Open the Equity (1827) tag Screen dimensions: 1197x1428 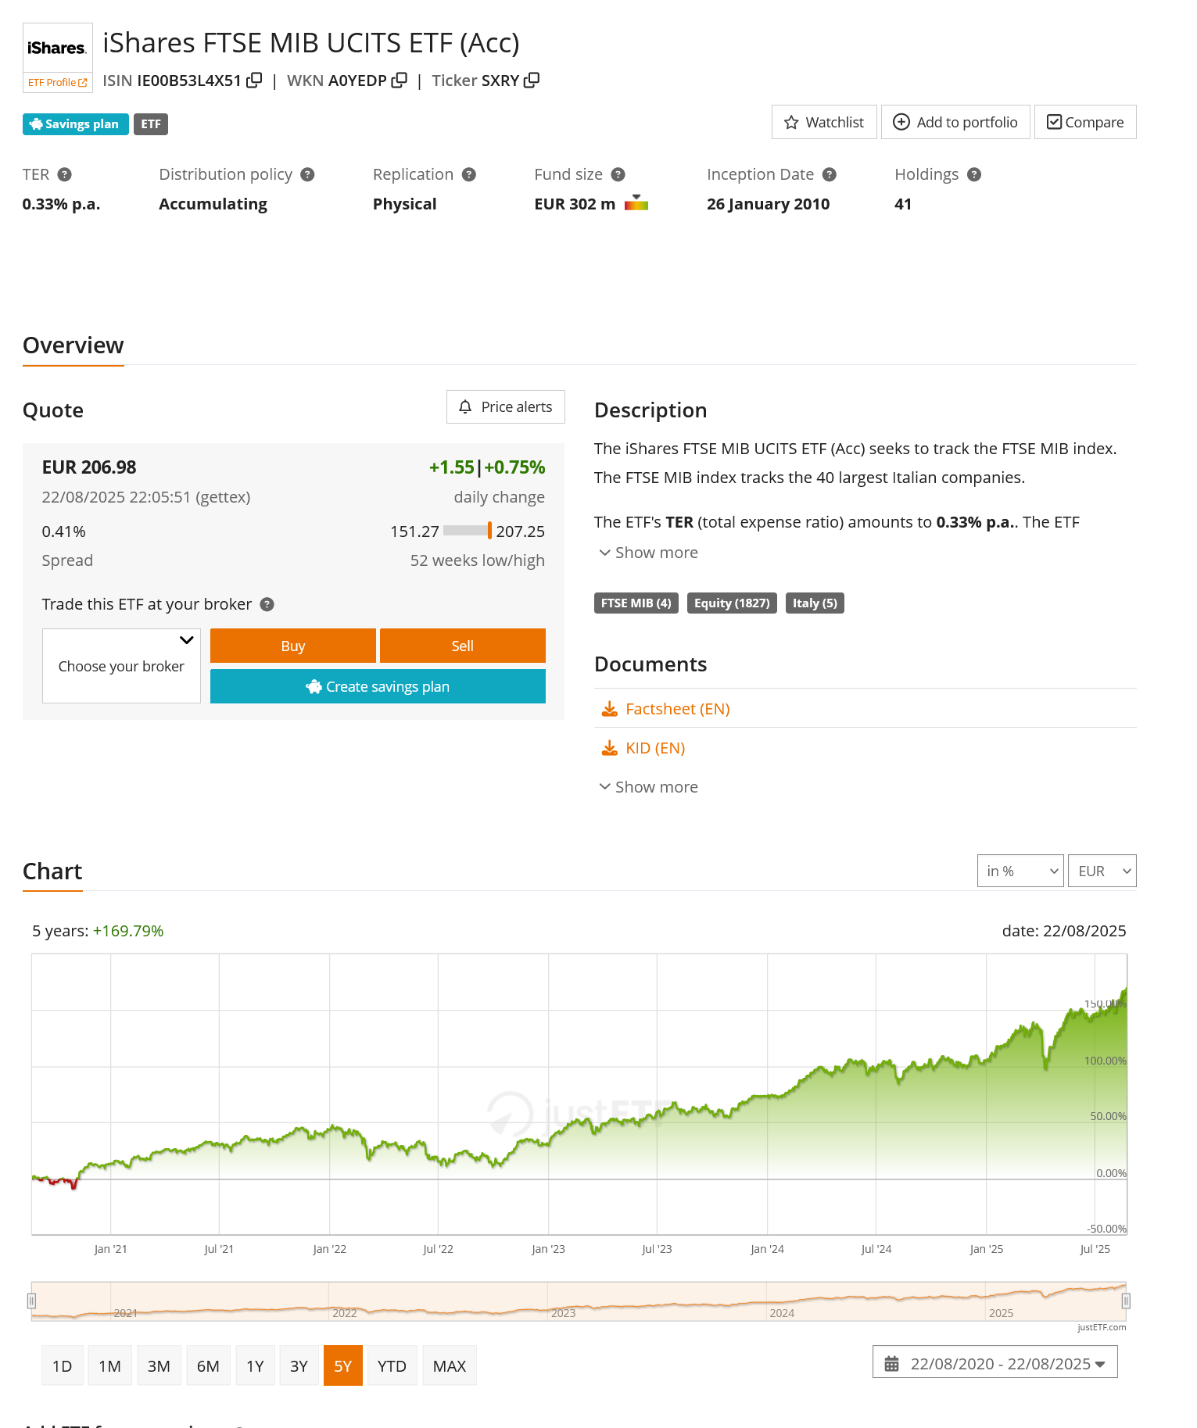(732, 603)
